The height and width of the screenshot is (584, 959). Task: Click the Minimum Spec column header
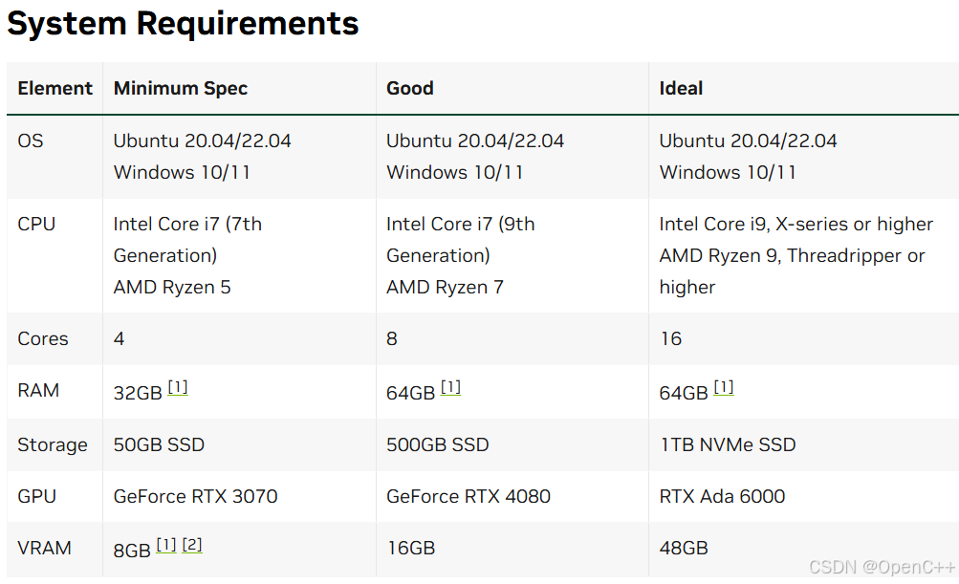pyautogui.click(x=181, y=88)
